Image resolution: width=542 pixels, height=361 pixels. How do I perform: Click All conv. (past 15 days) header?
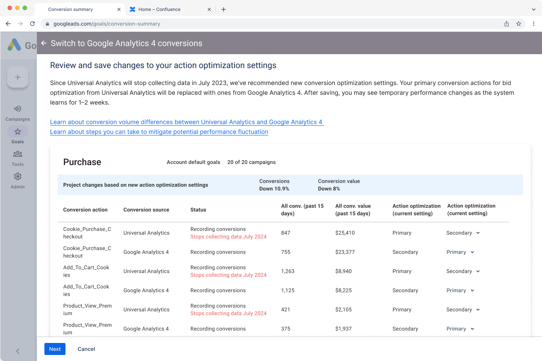pyautogui.click(x=302, y=210)
